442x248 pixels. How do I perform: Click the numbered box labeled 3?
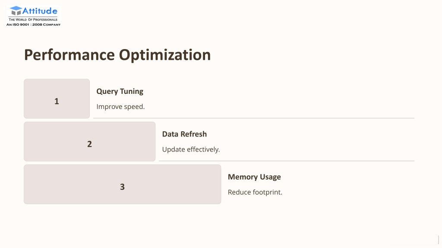122,184
